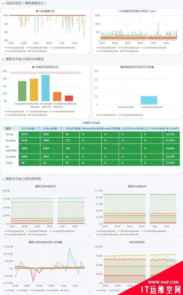Sort table by 堆内存使用 column header
This screenshot has width=183, height=295.
[172, 129]
